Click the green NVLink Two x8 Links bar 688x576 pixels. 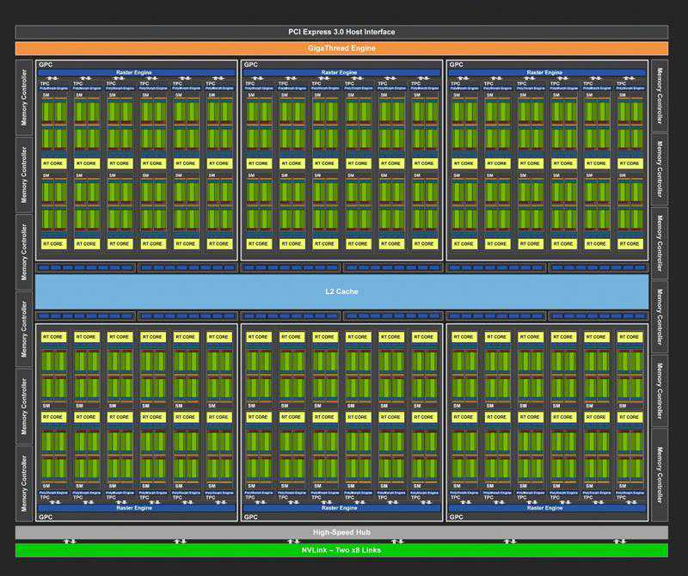tap(341, 550)
